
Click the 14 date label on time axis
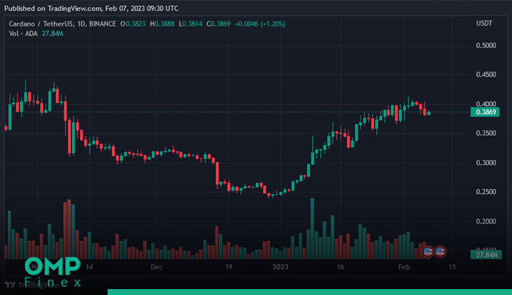click(x=89, y=267)
